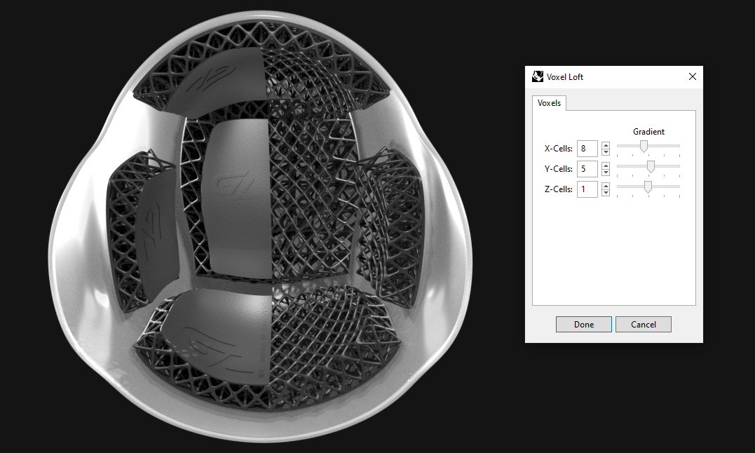Select the Y-Cells value field showing 5
Screen dimensions: 755x453
(587, 168)
